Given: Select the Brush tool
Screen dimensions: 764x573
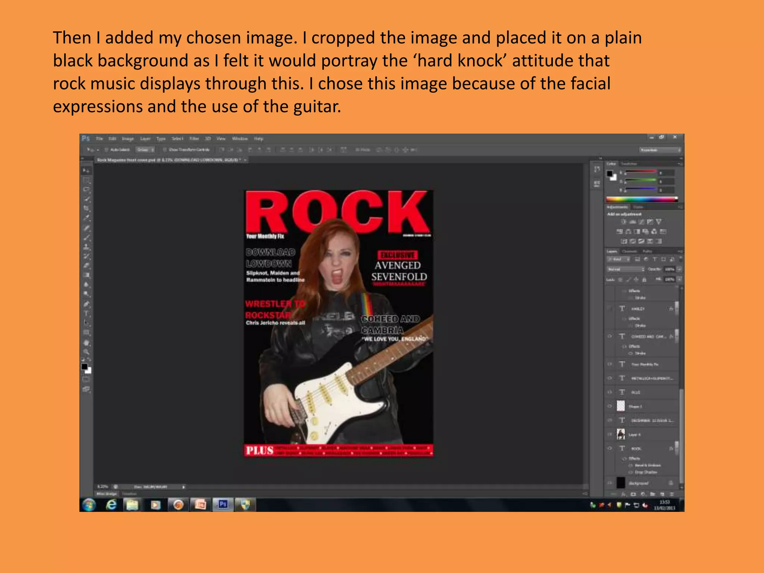Looking at the screenshot, I should (x=86, y=237).
